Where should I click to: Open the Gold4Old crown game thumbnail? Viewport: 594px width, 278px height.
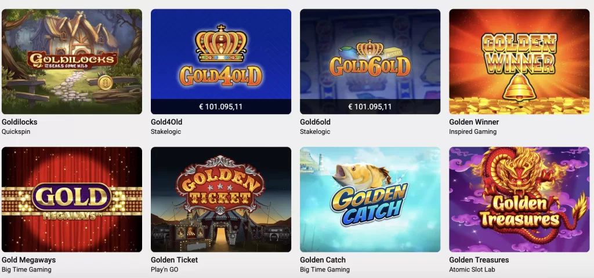point(221,61)
